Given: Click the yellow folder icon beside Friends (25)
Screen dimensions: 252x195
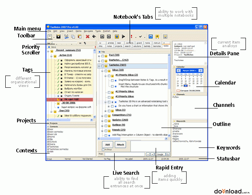Looking at the screenshot, I should pyautogui.click(x=109, y=131).
